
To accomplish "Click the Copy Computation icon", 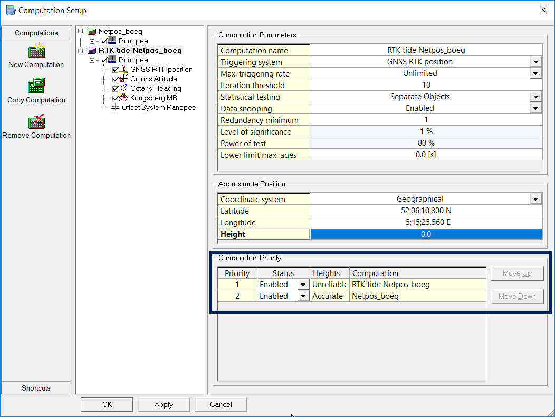I will [36, 86].
